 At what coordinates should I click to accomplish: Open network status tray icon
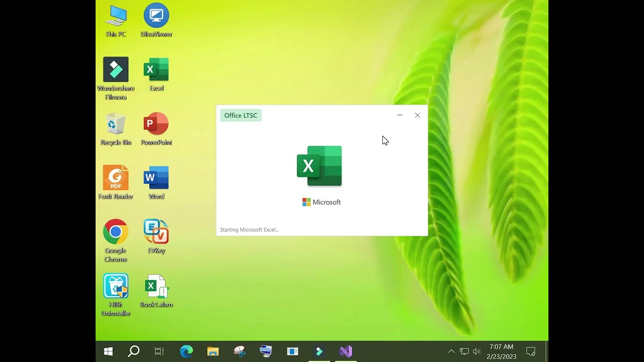click(x=464, y=351)
